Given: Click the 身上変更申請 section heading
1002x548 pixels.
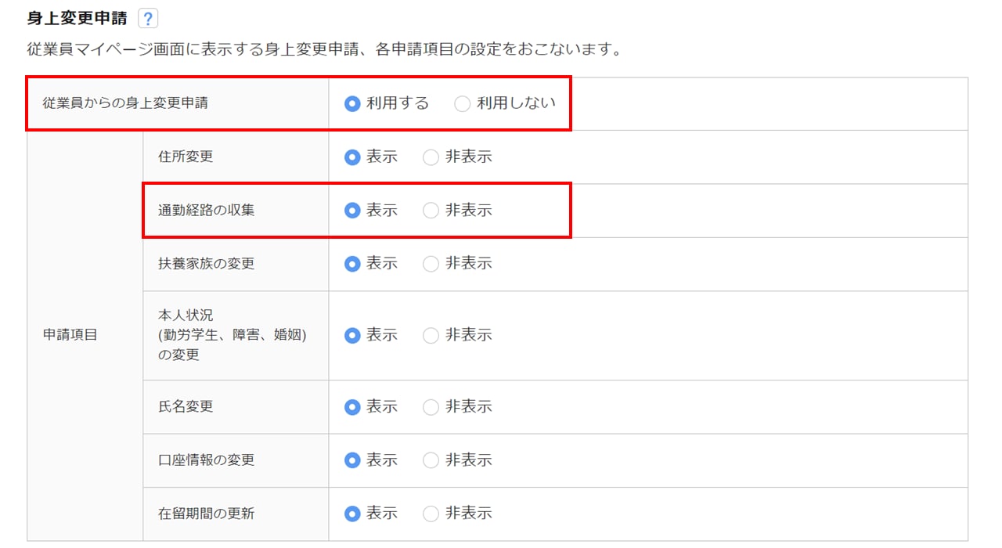Looking at the screenshot, I should coord(77,18).
